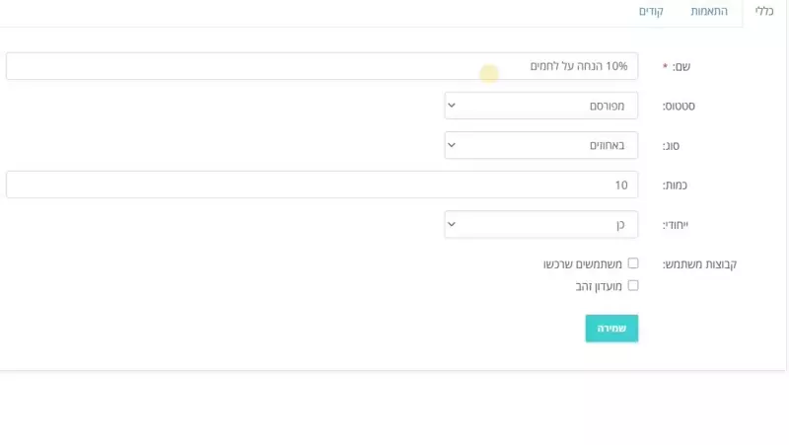Open the type dropdown showing באחוזים
This screenshot has width=789, height=445.
pos(540,145)
